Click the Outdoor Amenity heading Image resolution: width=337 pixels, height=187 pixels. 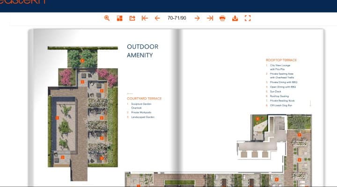[x=142, y=51]
